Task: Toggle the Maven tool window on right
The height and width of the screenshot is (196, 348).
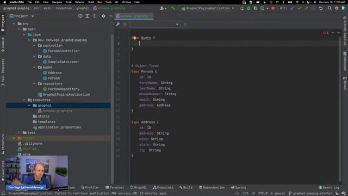Action: click(x=345, y=83)
